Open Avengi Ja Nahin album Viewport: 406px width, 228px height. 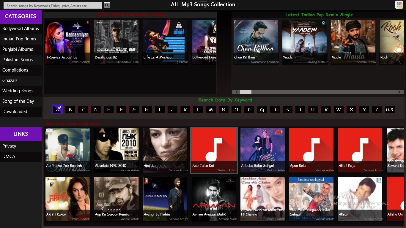coord(165,199)
